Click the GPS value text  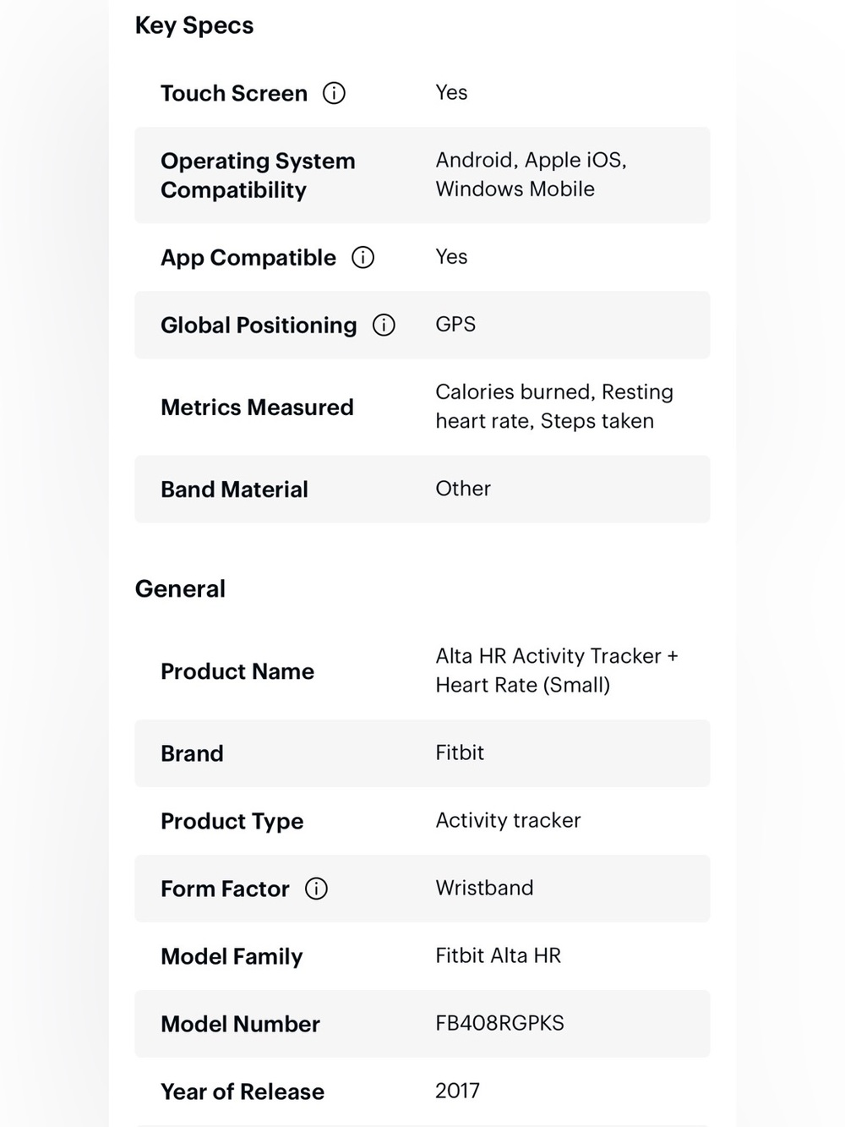455,325
